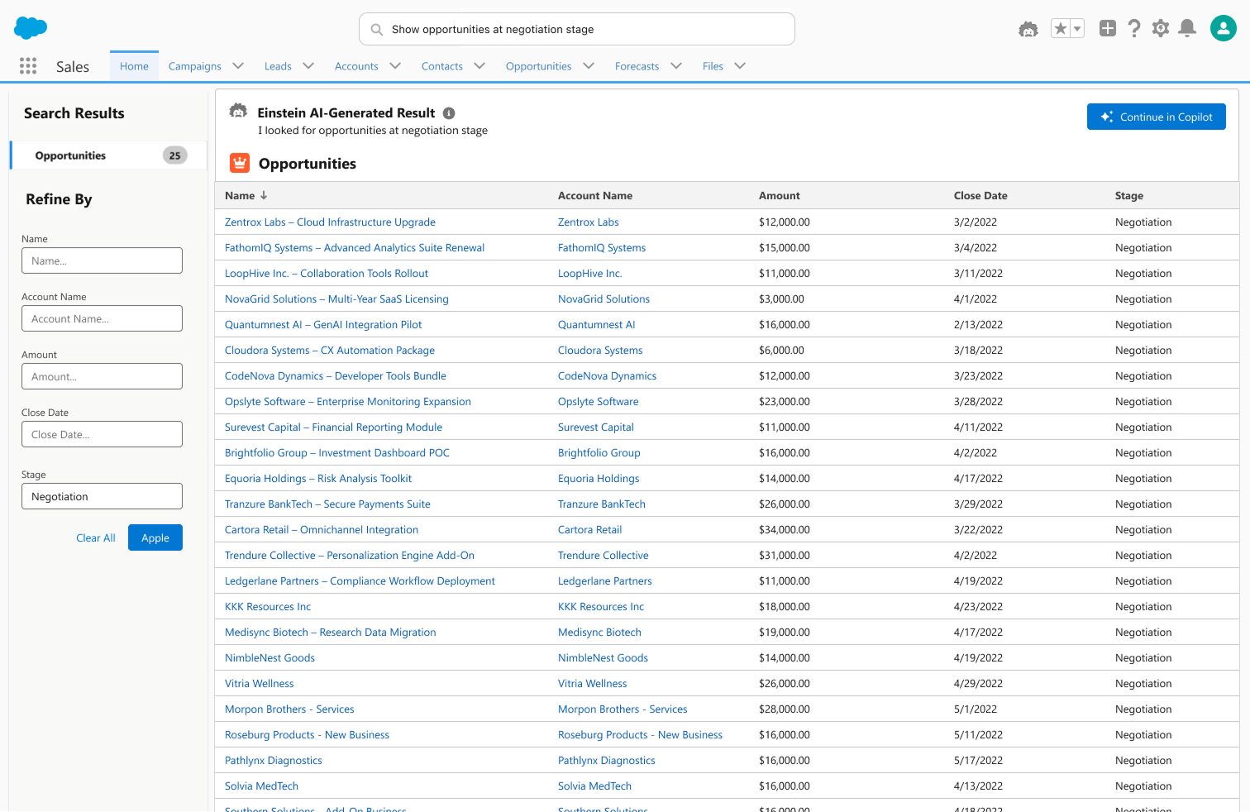The width and height of the screenshot is (1250, 812).
Task: Click the Salesforce cloud logo
Action: click(x=31, y=28)
